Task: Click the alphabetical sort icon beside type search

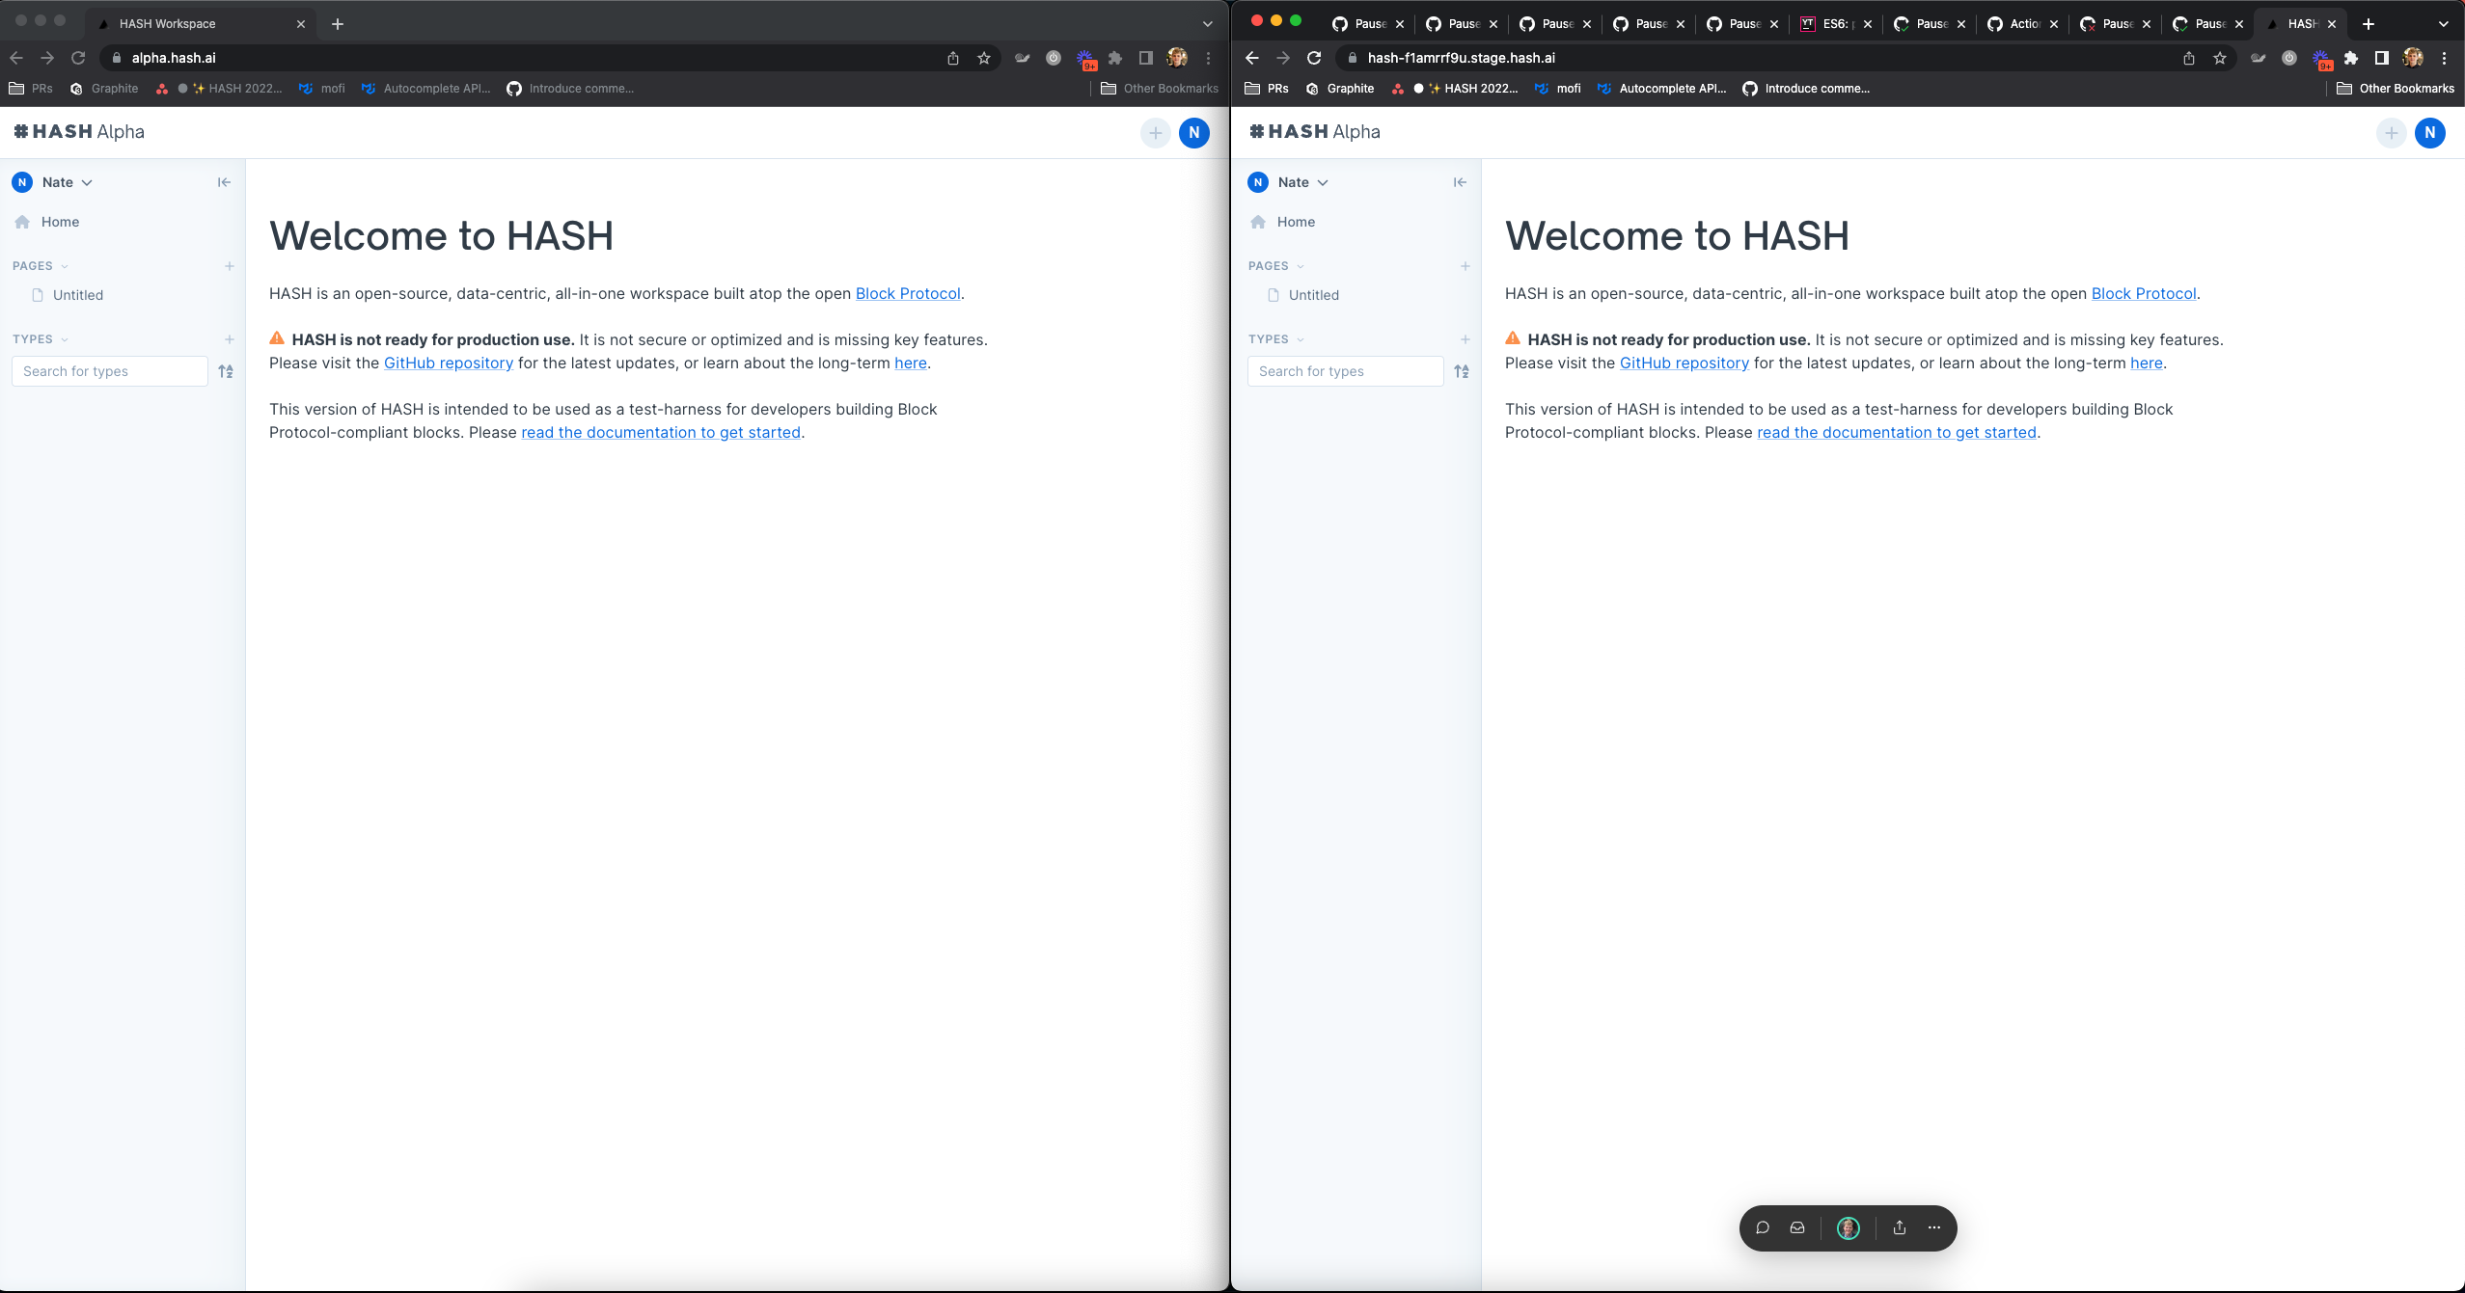Action: (228, 370)
